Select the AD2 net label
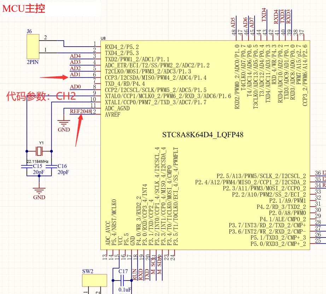Viewport: 326px width, 294px height. click(75, 68)
